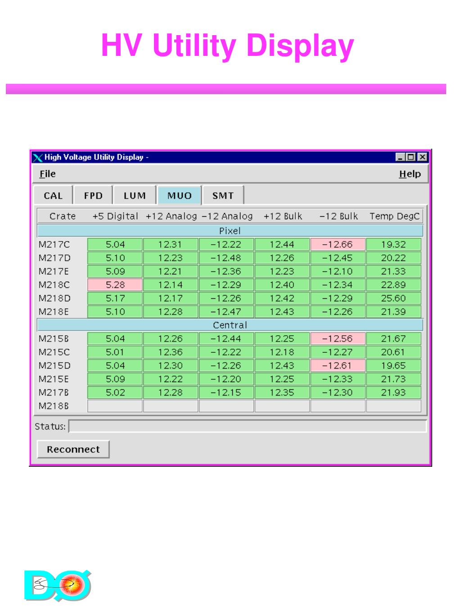Viewport: 461px width, 615px height.
Task: Click the X window icon in title bar
Action: (x=38, y=157)
